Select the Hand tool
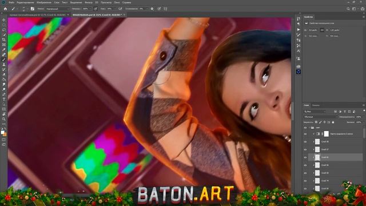This screenshot has width=366, height=206. tap(4, 114)
